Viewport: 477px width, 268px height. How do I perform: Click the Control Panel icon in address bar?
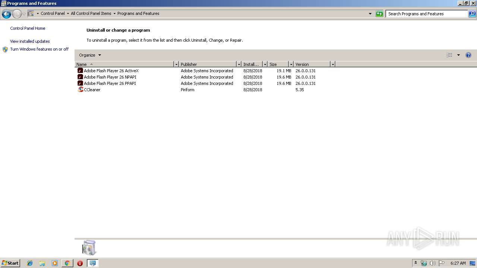coord(31,13)
